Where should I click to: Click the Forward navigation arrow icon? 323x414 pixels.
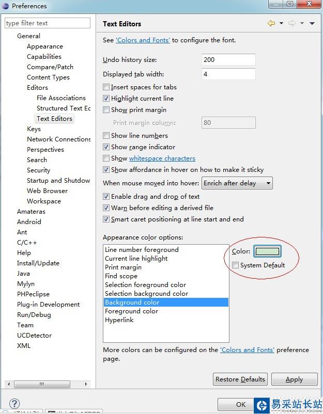(292, 23)
